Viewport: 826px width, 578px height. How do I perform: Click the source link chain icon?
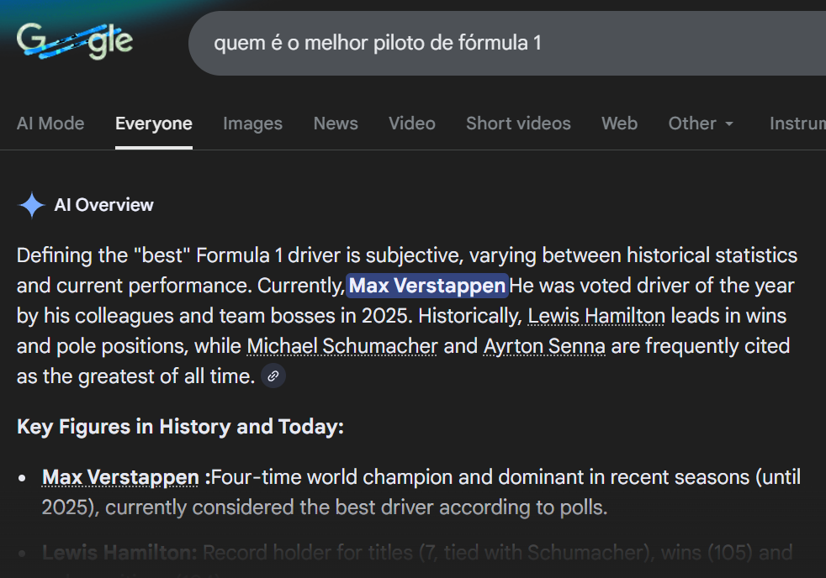(x=273, y=376)
